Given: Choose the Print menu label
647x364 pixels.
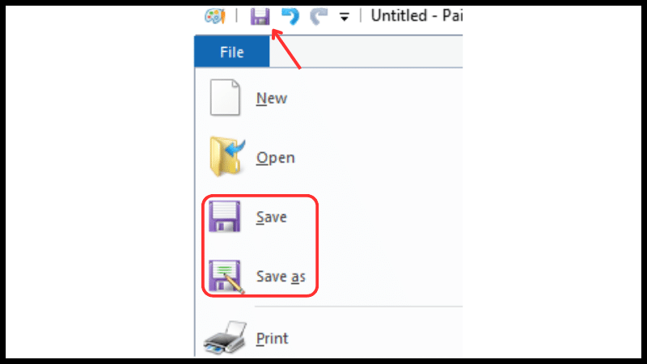Looking at the screenshot, I should coord(272,338).
